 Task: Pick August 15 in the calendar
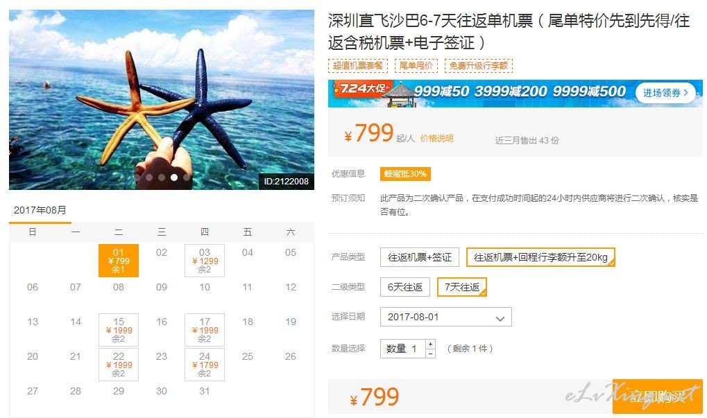[x=119, y=330]
